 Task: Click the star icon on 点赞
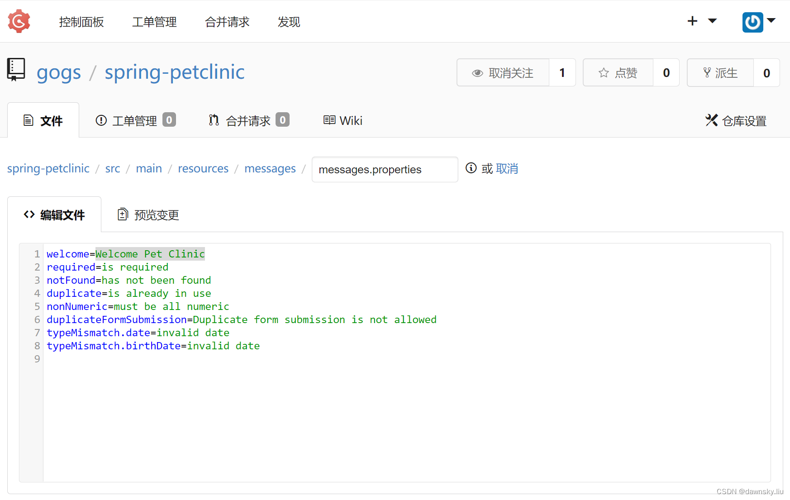(x=604, y=72)
